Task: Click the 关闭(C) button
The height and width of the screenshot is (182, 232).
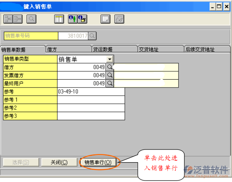Action: click(59, 162)
